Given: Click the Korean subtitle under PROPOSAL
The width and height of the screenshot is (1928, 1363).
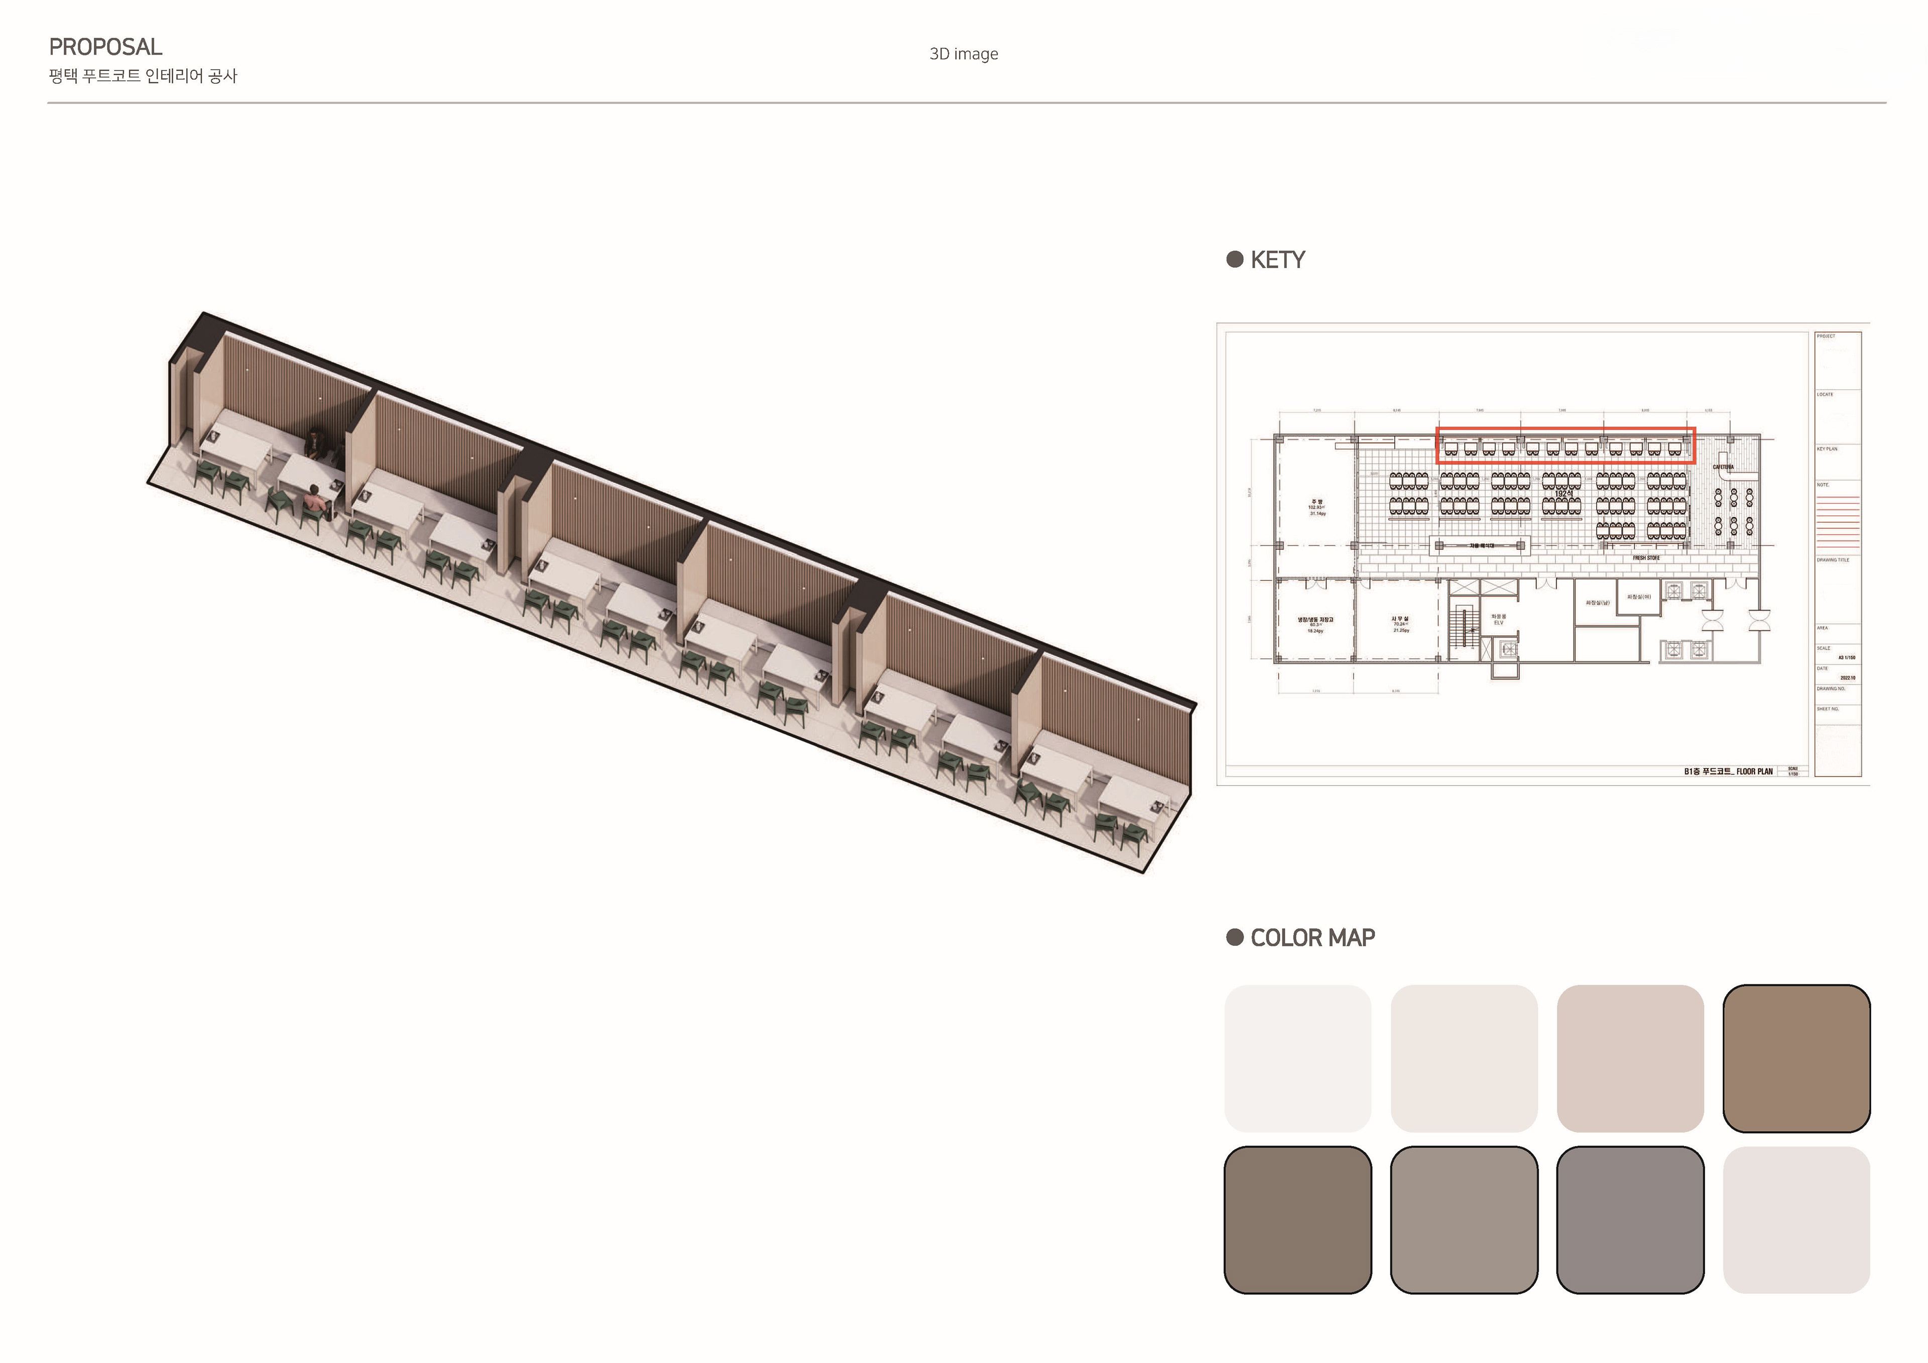Looking at the screenshot, I should [x=143, y=76].
